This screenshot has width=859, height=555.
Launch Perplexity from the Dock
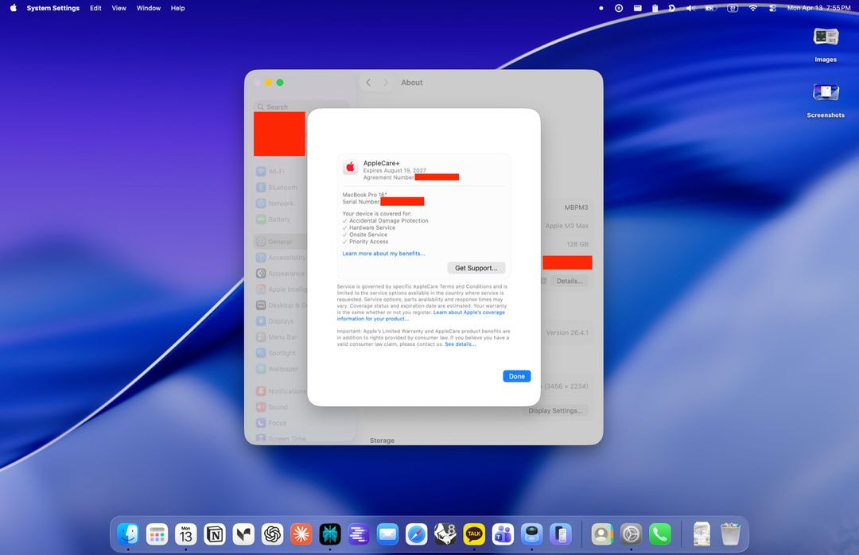(x=330, y=534)
